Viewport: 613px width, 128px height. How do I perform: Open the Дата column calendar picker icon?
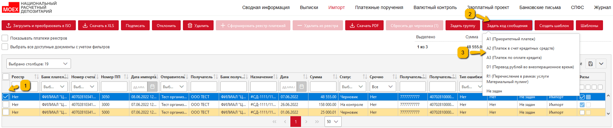point(301,87)
